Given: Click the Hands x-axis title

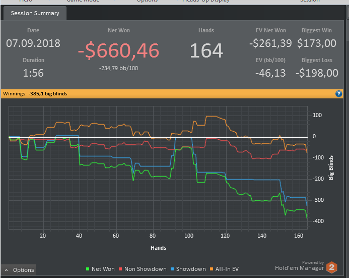Looking at the screenshot, I should (158, 248).
